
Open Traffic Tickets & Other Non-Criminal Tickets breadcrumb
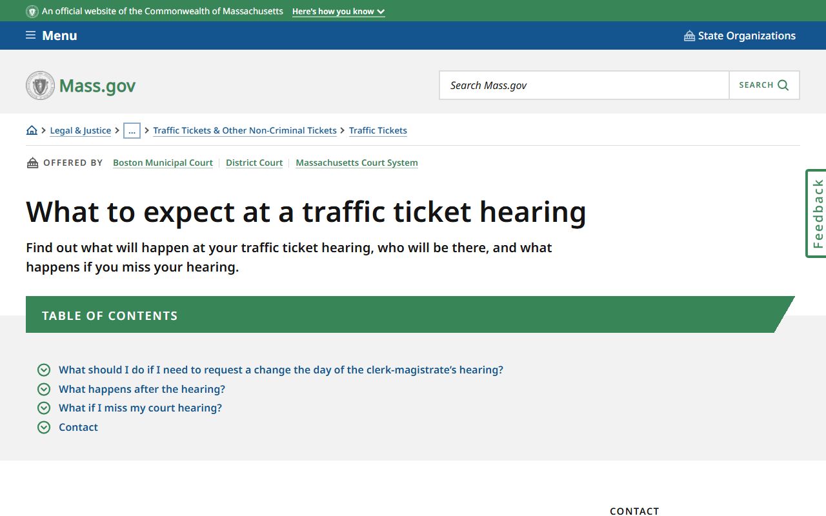(245, 130)
